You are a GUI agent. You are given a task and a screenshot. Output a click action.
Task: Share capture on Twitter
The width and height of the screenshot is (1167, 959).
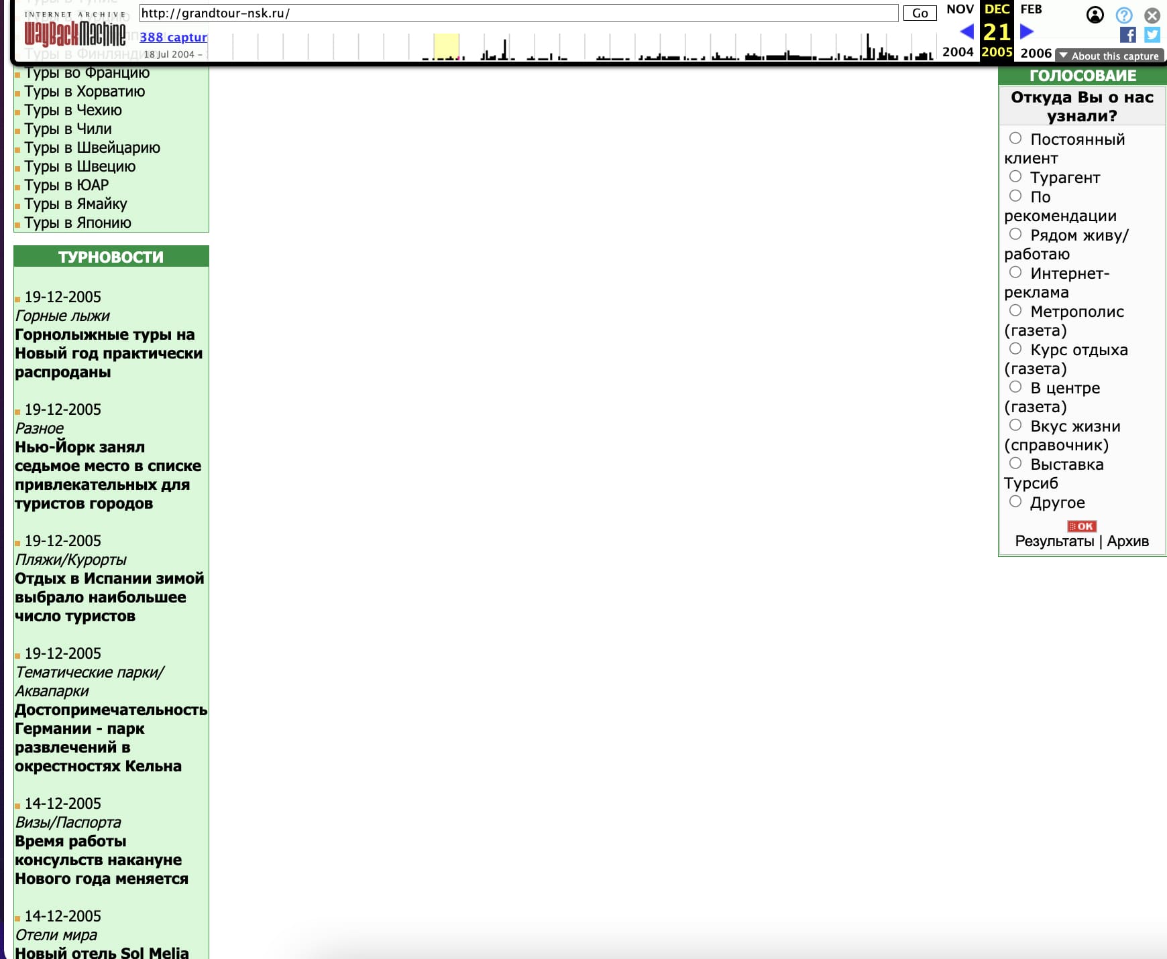tap(1152, 35)
